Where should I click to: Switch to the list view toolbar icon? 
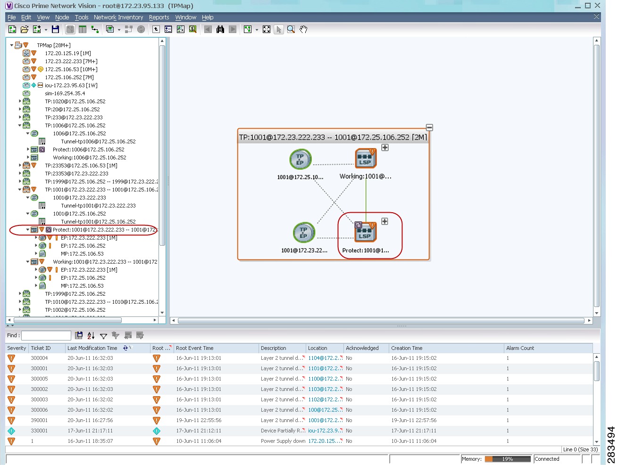point(83,29)
